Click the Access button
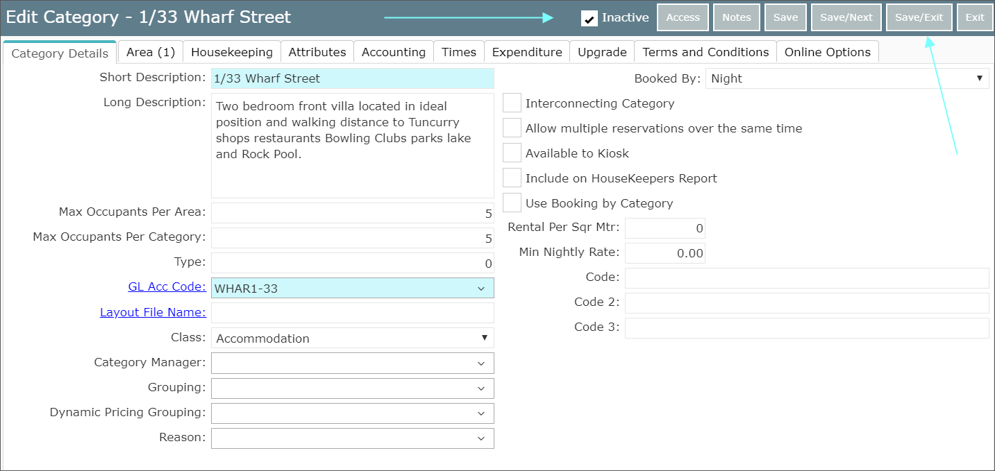This screenshot has height=471, width=995. pyautogui.click(x=683, y=17)
